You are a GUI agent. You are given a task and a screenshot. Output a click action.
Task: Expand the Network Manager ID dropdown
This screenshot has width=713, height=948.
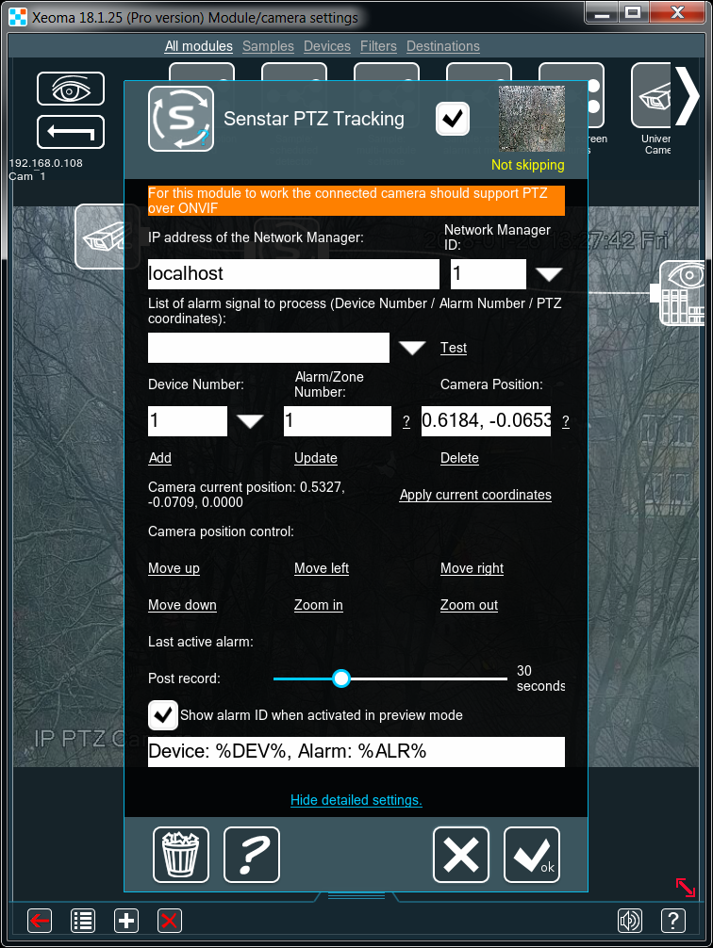[x=549, y=274]
